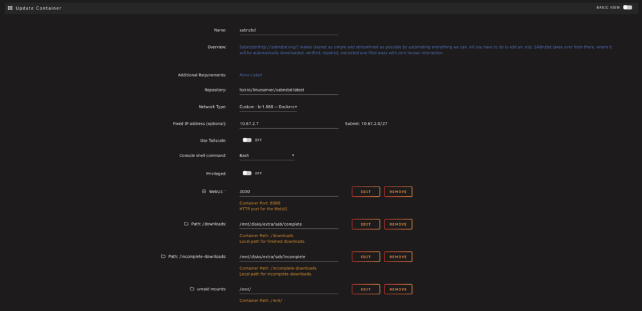
Task: Toggle the Basic View switch
Action: click(627, 7)
